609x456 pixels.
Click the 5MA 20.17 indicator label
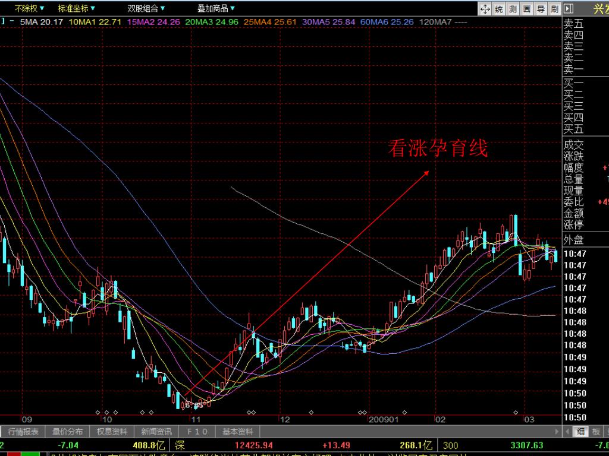[41, 22]
